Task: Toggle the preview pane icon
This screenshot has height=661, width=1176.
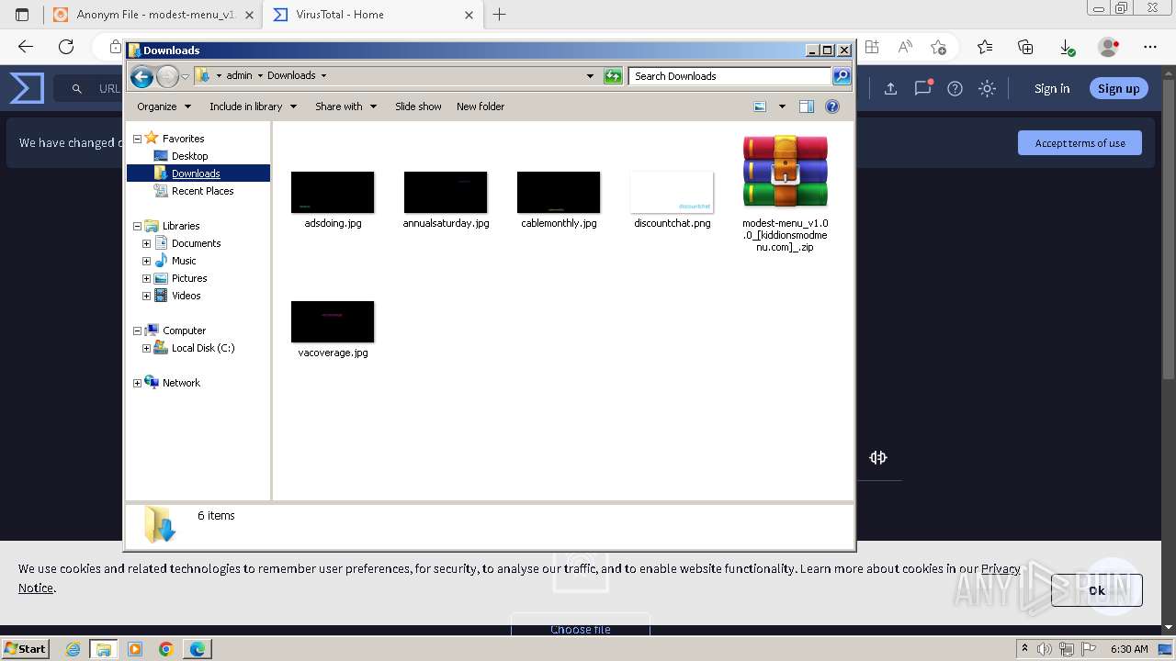Action: (807, 106)
